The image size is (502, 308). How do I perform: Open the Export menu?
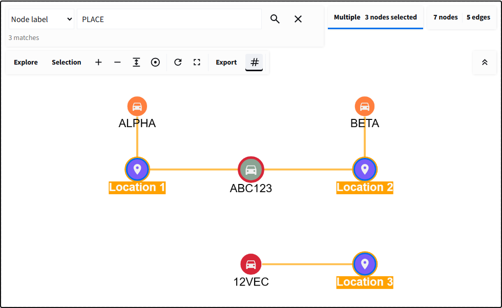pos(226,62)
